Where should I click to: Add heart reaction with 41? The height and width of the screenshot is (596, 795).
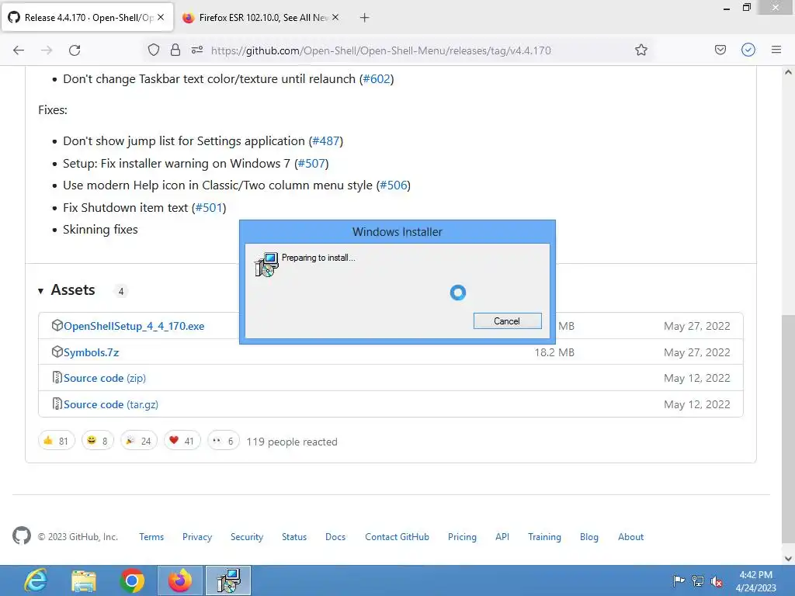click(x=182, y=441)
